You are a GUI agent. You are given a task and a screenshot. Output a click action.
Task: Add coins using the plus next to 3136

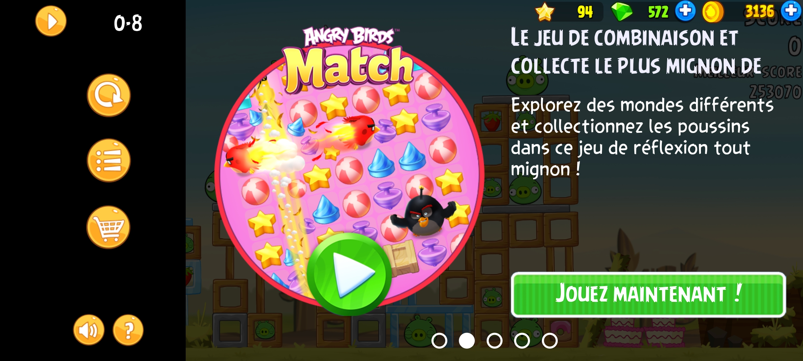click(791, 11)
